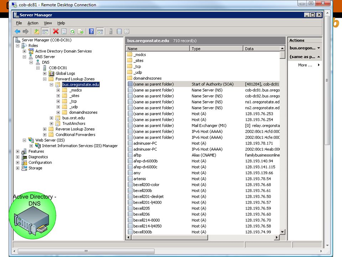Viewport: 342px width, 257px height.
Task: Expand the bus.orst.edu zone node
Action: click(x=51, y=118)
